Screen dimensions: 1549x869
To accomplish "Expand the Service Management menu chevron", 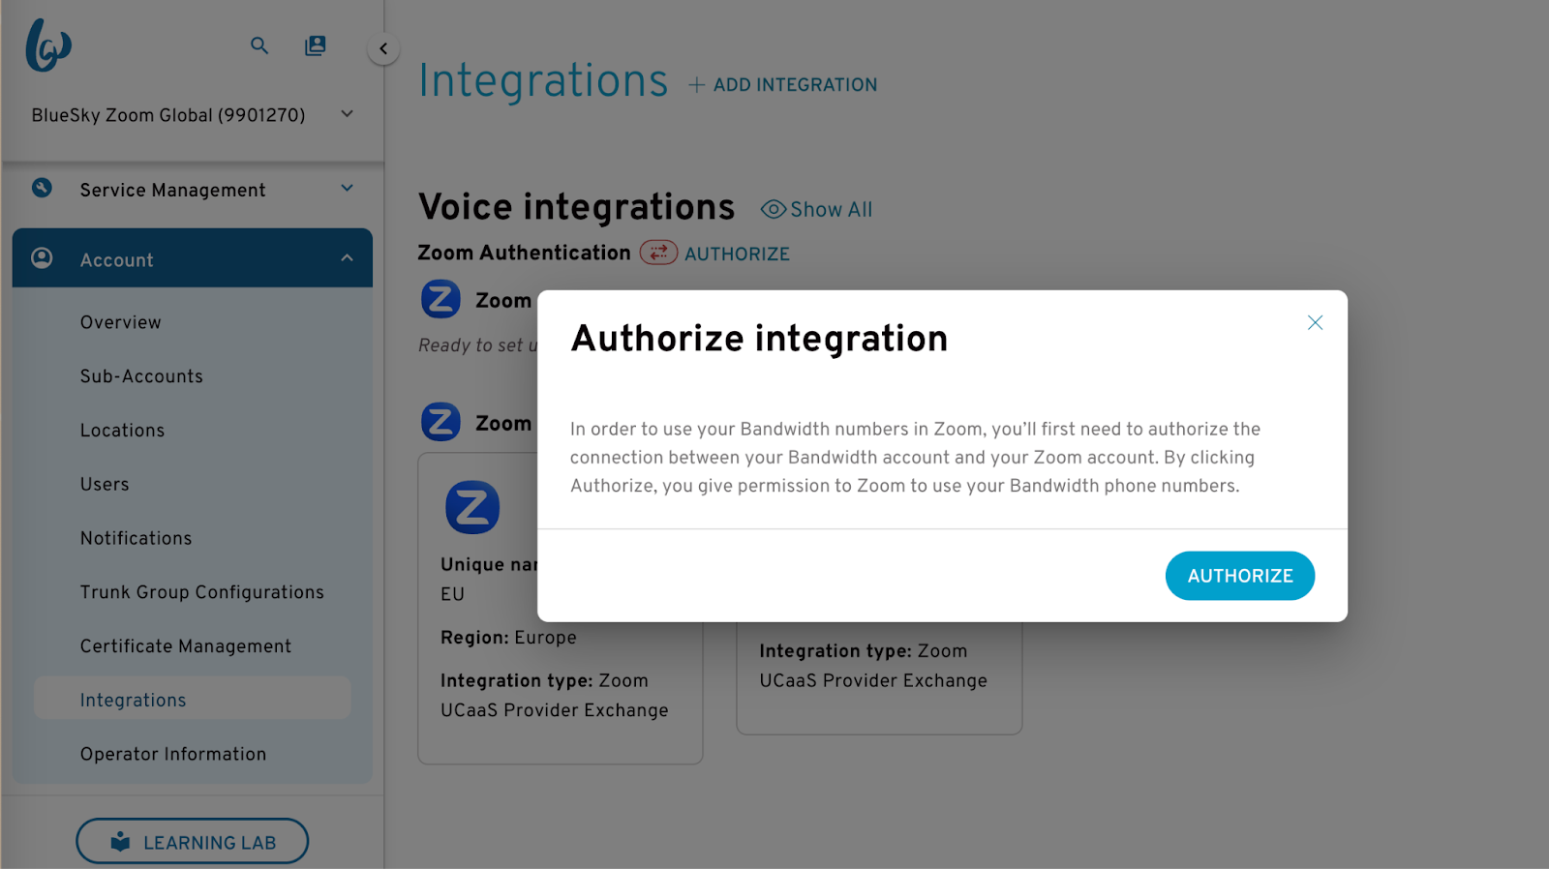I will point(348,189).
